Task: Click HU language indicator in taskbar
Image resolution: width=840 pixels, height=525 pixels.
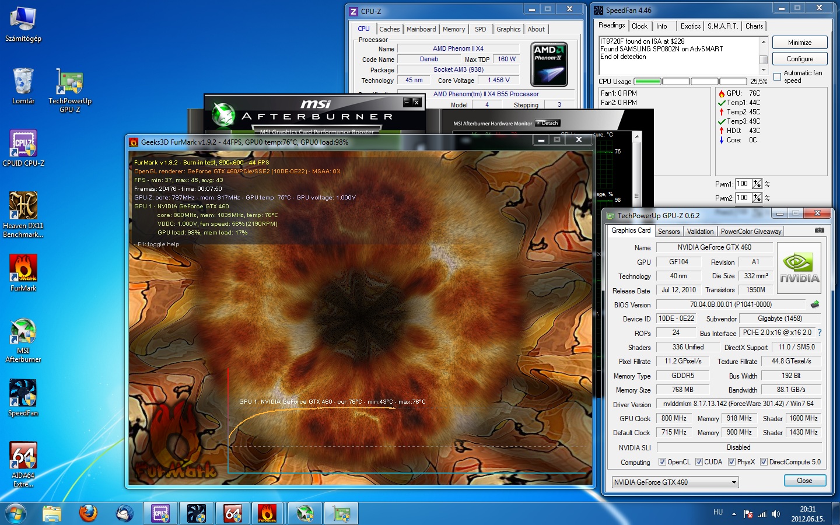Action: [x=718, y=512]
